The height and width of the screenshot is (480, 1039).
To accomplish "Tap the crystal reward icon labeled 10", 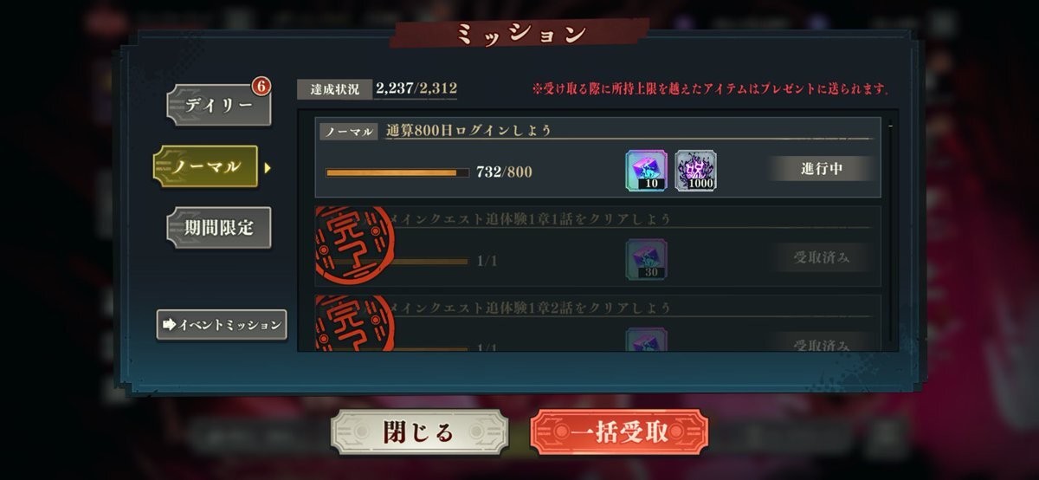I will [x=646, y=171].
